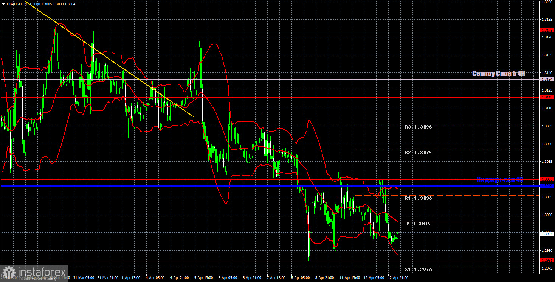Click the 1.3020 value on price axis
555x282 pixels.
(x=547, y=215)
